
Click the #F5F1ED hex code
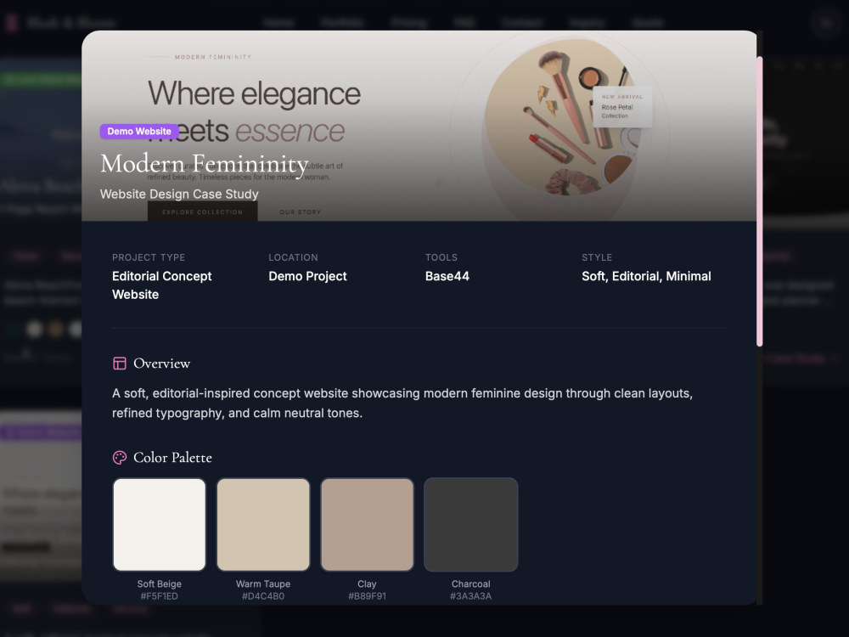tap(160, 596)
